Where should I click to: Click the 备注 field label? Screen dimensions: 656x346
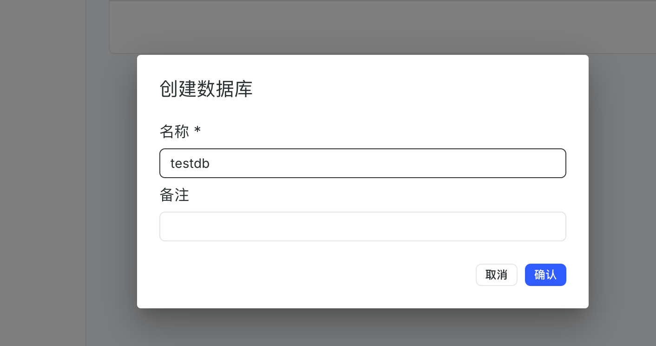(x=174, y=195)
